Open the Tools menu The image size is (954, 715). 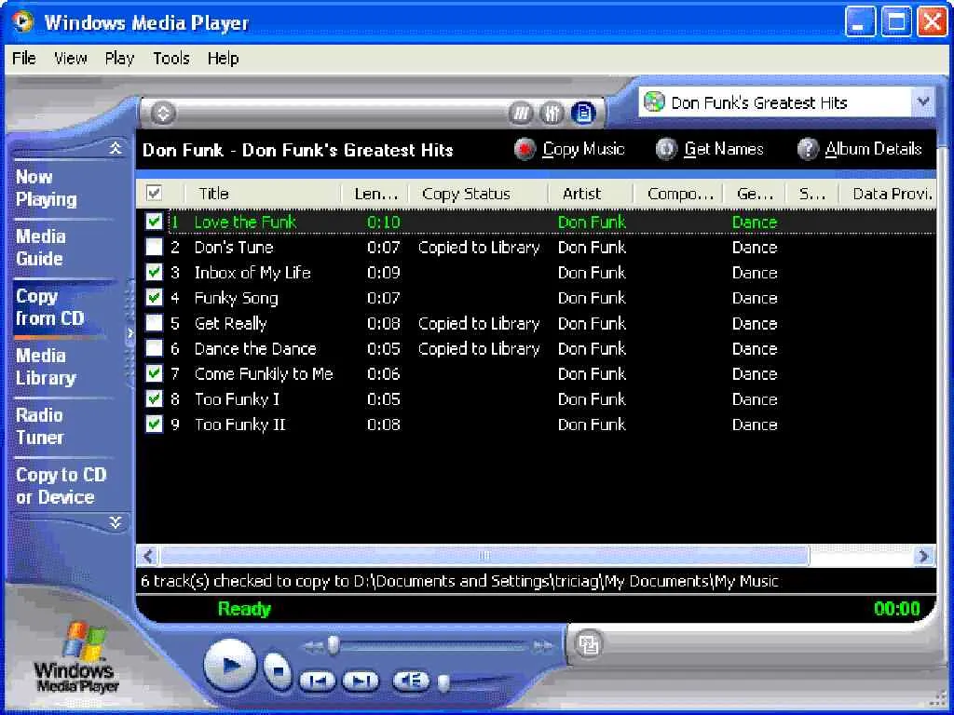(171, 59)
